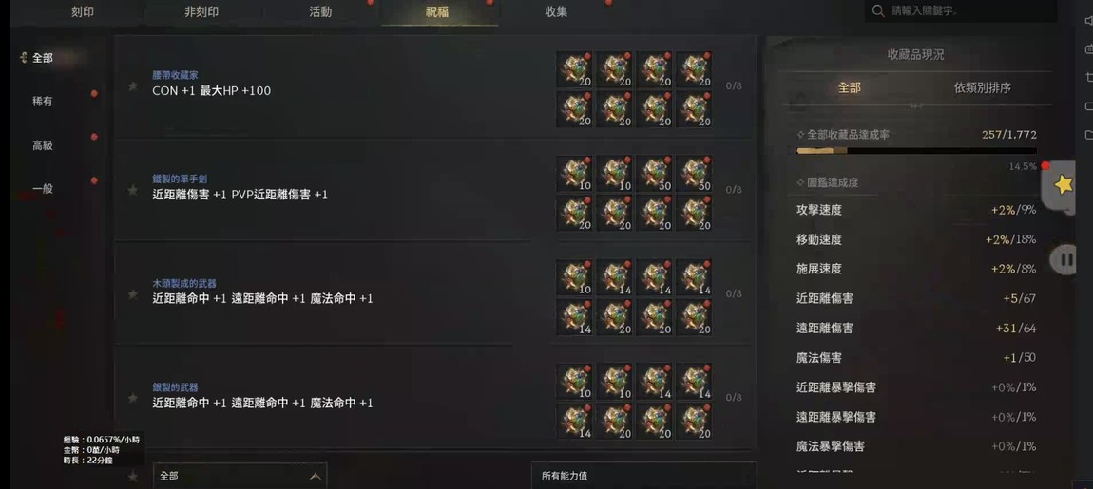Select first top-row 鐵製的單手劍 item icon
The width and height of the screenshot is (1093, 489).
click(574, 173)
